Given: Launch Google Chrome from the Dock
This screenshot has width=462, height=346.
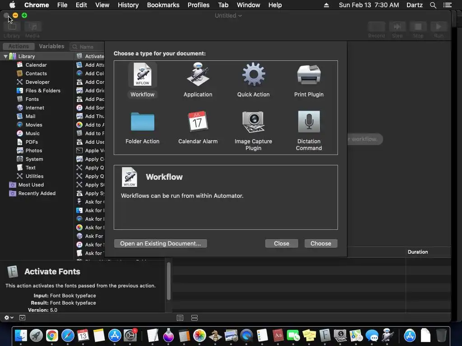Looking at the screenshot, I should 52,335.
